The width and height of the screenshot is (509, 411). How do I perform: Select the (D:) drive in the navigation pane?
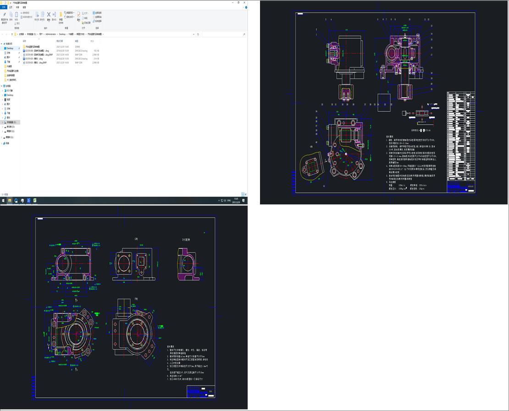pyautogui.click(x=11, y=127)
